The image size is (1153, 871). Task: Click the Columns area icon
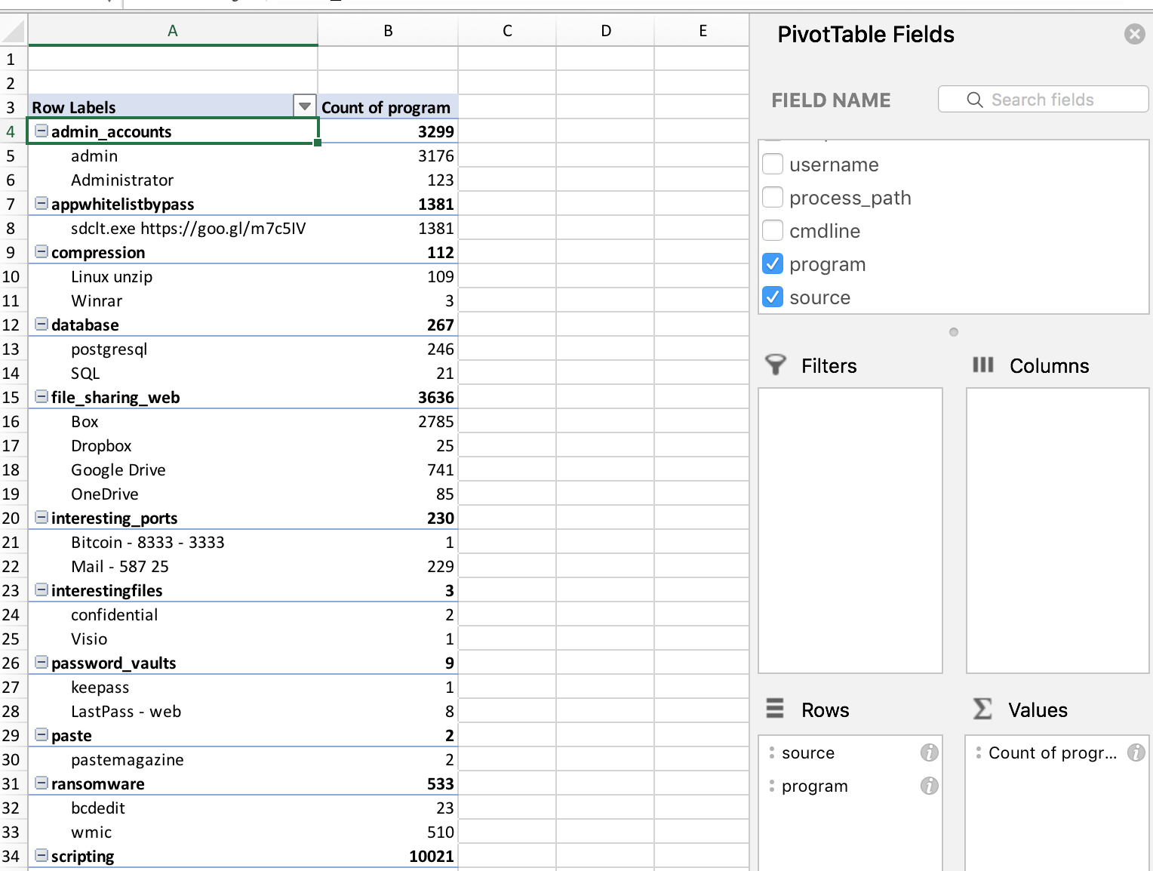982,365
